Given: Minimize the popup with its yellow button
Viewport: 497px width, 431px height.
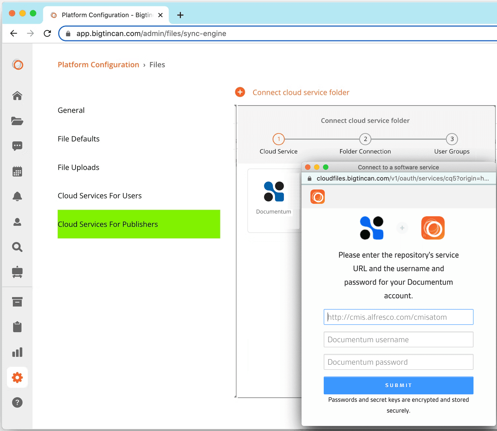Looking at the screenshot, I should (317, 167).
